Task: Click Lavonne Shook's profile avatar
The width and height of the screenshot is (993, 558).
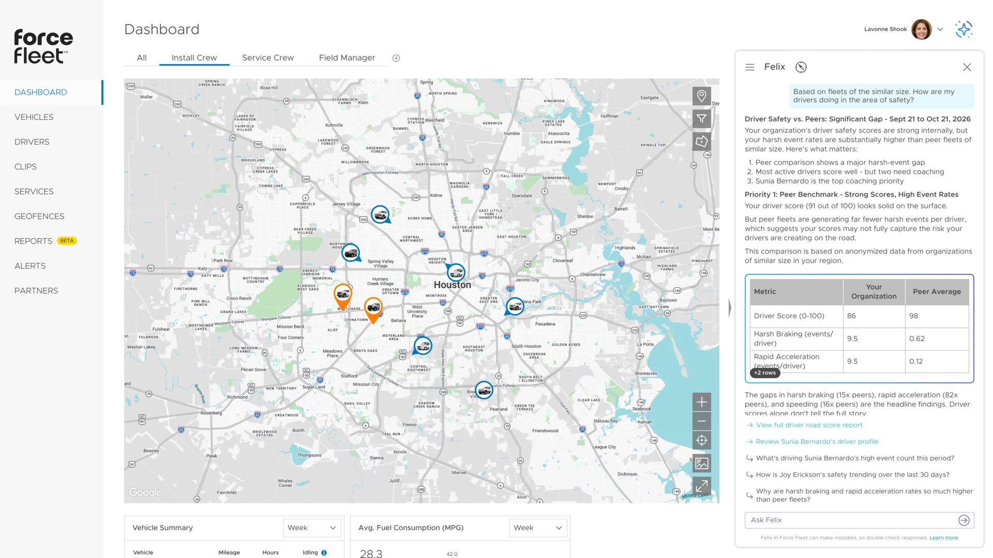Action: (922, 29)
